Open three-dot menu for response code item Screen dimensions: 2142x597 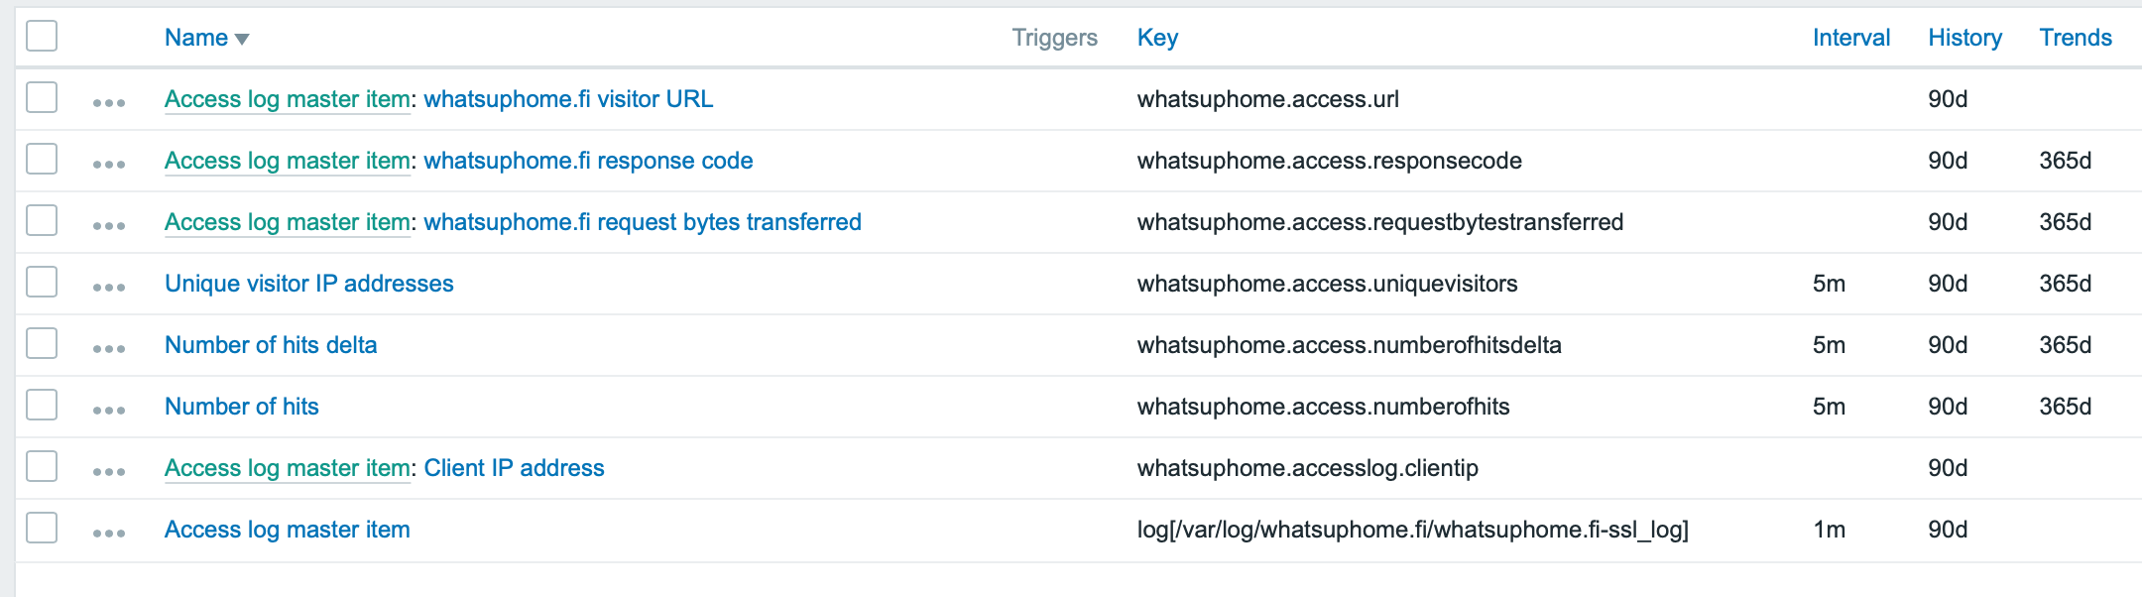(109, 164)
